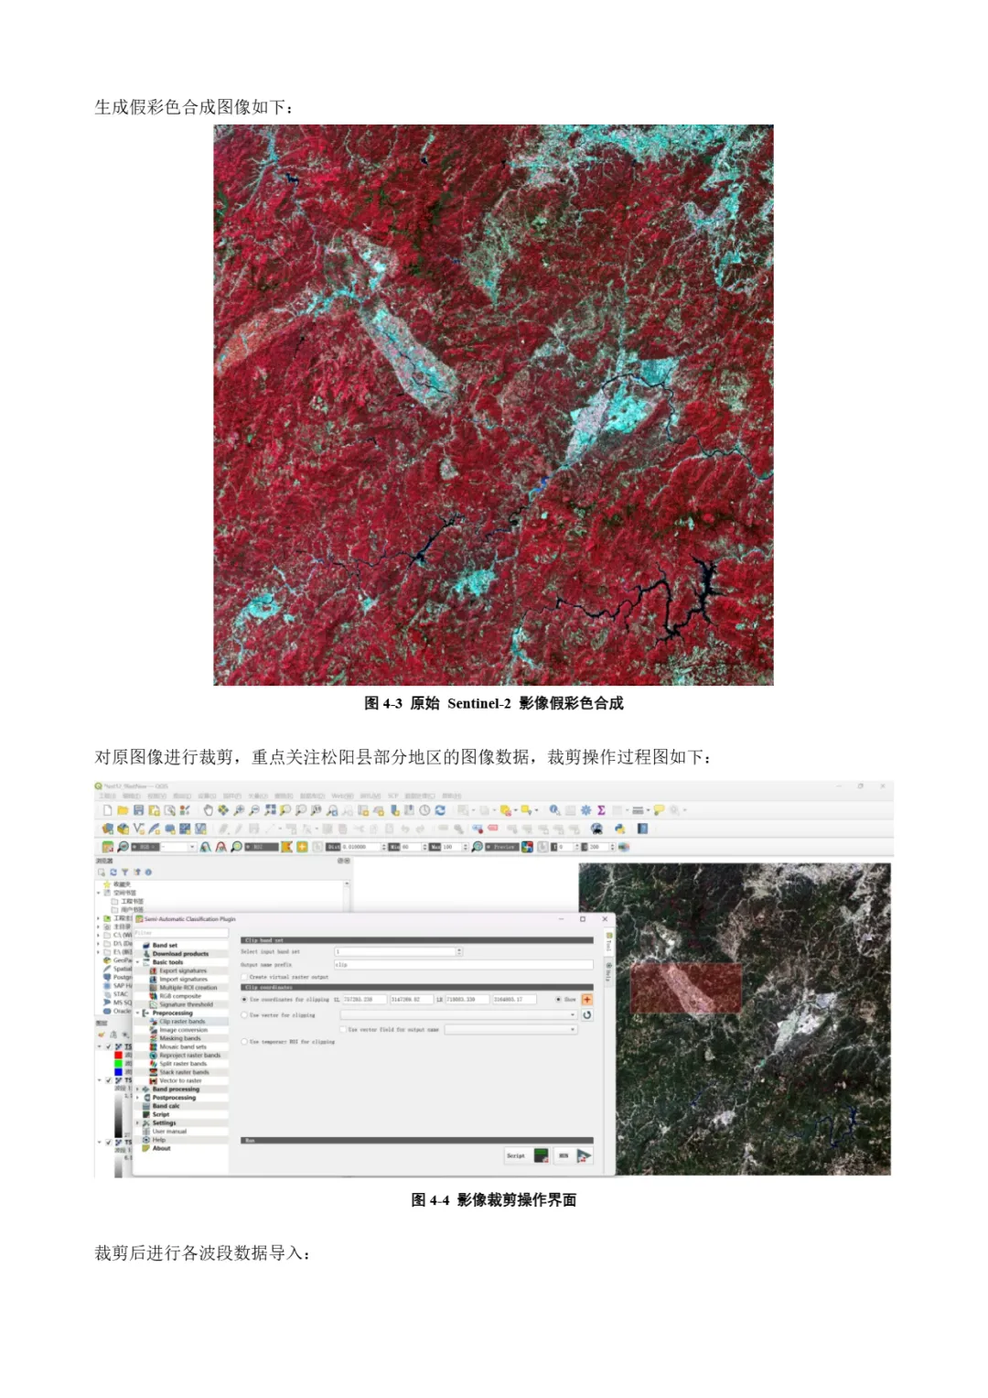The image size is (988, 1398).
Task: Toggle visibility of first layer in layers panel
Action: click(108, 1046)
